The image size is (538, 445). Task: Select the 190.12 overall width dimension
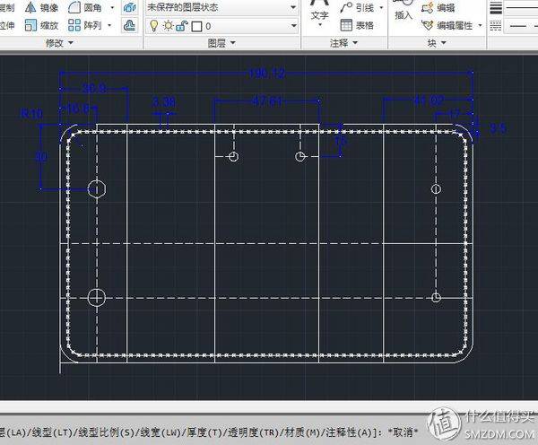pos(266,74)
